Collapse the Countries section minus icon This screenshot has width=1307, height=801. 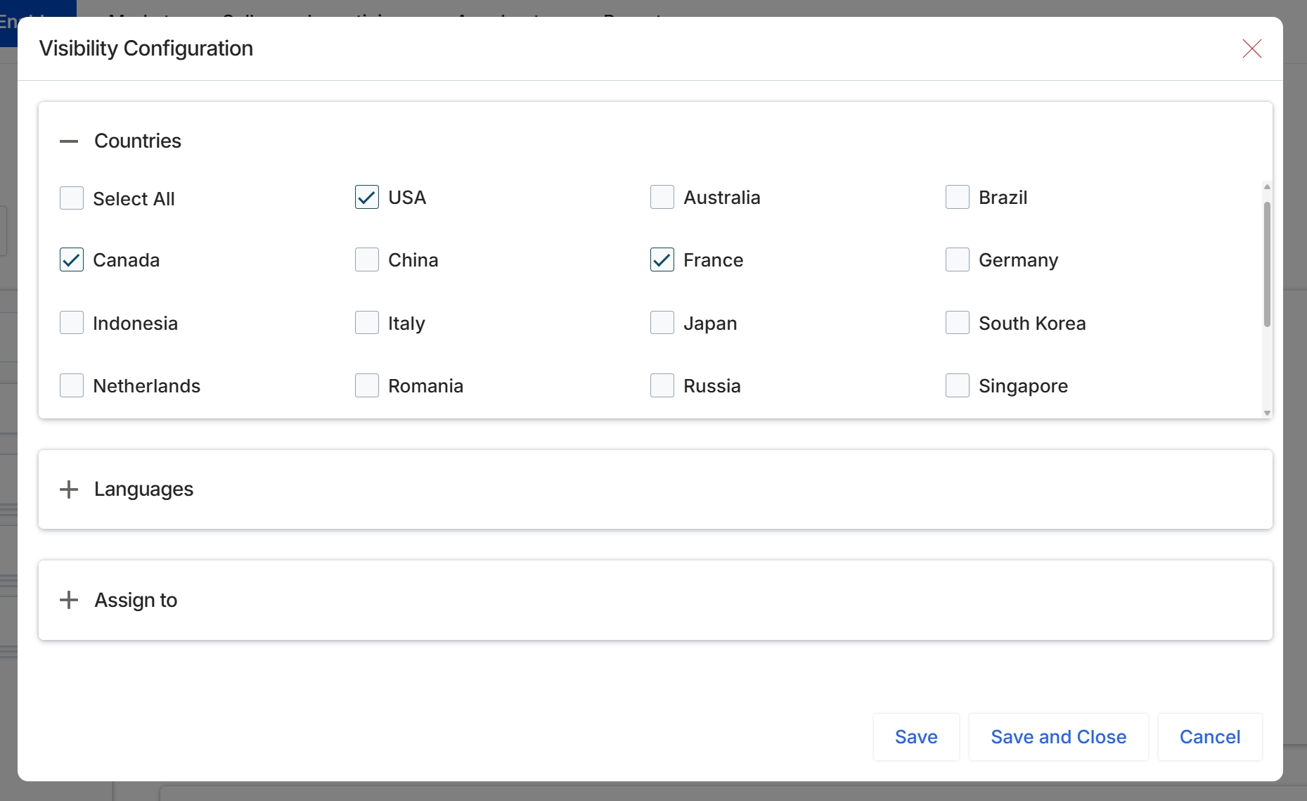69,141
